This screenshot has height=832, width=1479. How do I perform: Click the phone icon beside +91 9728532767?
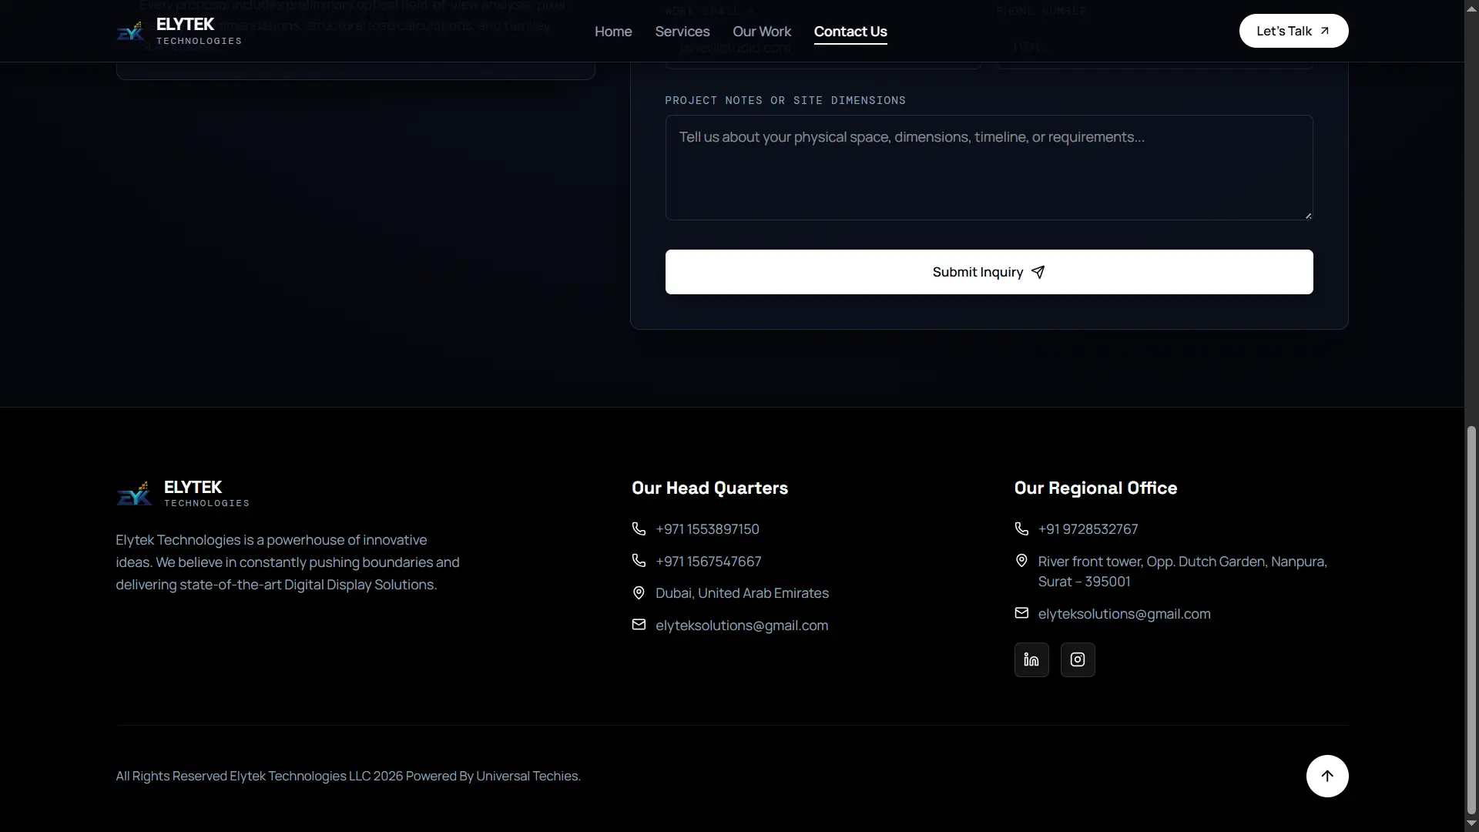point(1021,528)
